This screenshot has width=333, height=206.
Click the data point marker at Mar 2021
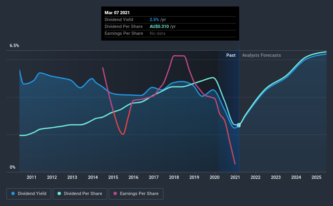(239, 125)
